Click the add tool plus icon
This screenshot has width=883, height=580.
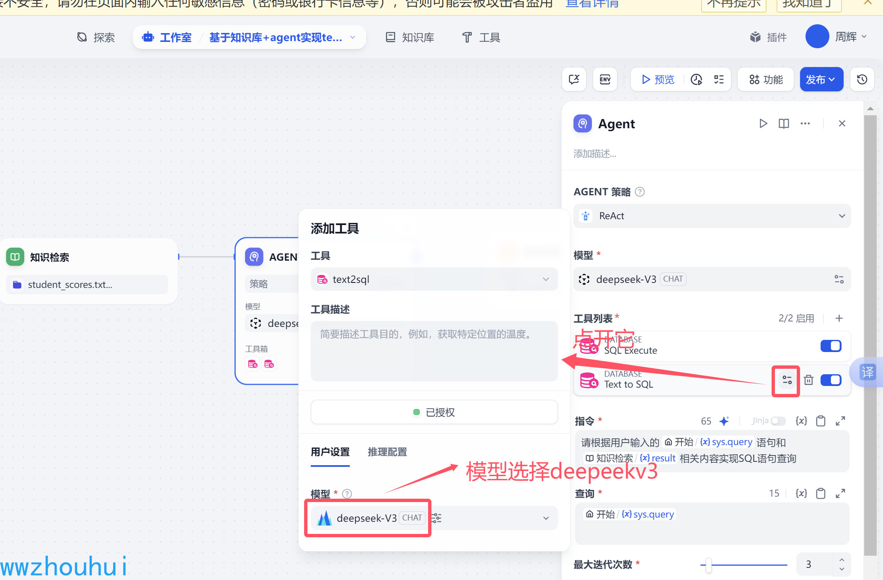[839, 318]
